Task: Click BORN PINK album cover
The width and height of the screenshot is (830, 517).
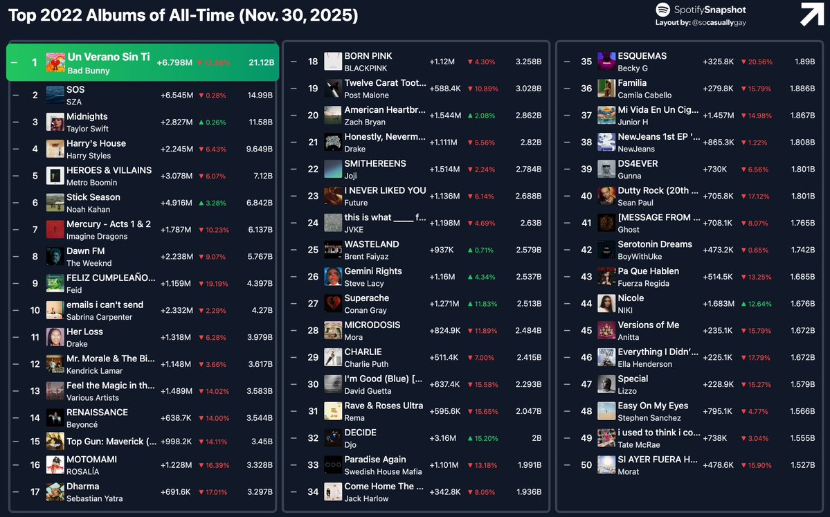Action: (333, 62)
